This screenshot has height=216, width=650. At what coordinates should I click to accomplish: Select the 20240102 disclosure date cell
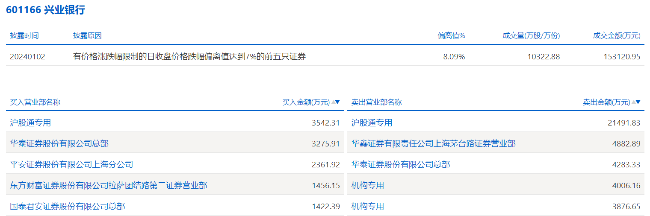tap(27, 56)
